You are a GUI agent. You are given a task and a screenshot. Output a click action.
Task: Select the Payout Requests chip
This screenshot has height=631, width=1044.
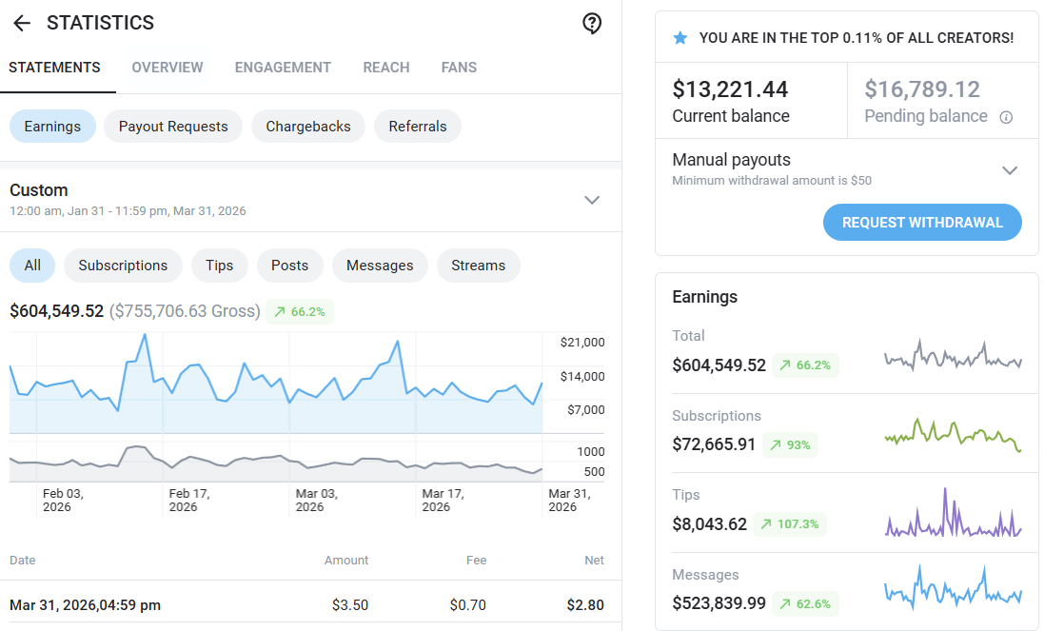pos(173,127)
